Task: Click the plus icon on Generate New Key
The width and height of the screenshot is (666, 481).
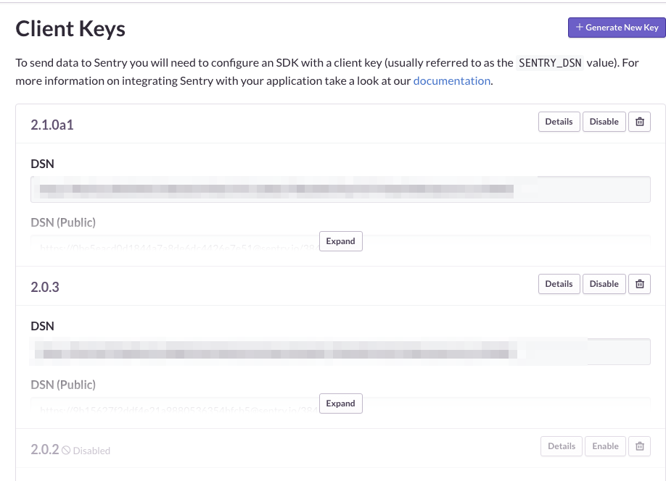Action: tap(579, 27)
